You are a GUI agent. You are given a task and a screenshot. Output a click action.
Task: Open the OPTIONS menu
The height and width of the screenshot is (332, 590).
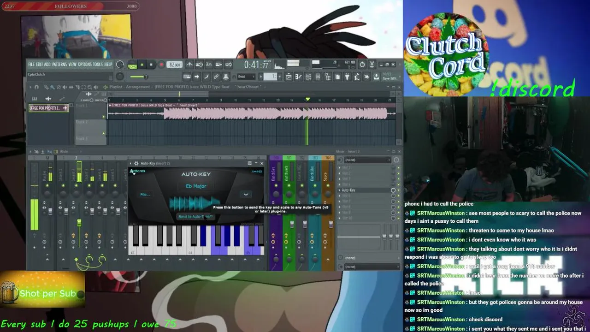[85, 65]
